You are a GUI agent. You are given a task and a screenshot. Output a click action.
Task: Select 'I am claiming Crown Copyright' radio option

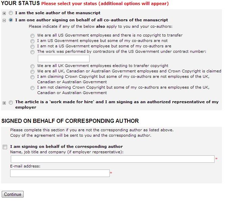(x=32, y=77)
